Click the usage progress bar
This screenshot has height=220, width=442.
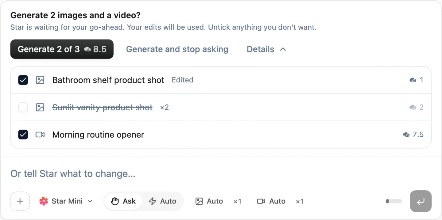pyautogui.click(x=394, y=201)
